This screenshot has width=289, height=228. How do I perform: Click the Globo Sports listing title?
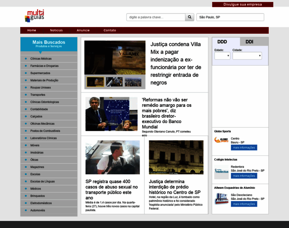(x=222, y=131)
